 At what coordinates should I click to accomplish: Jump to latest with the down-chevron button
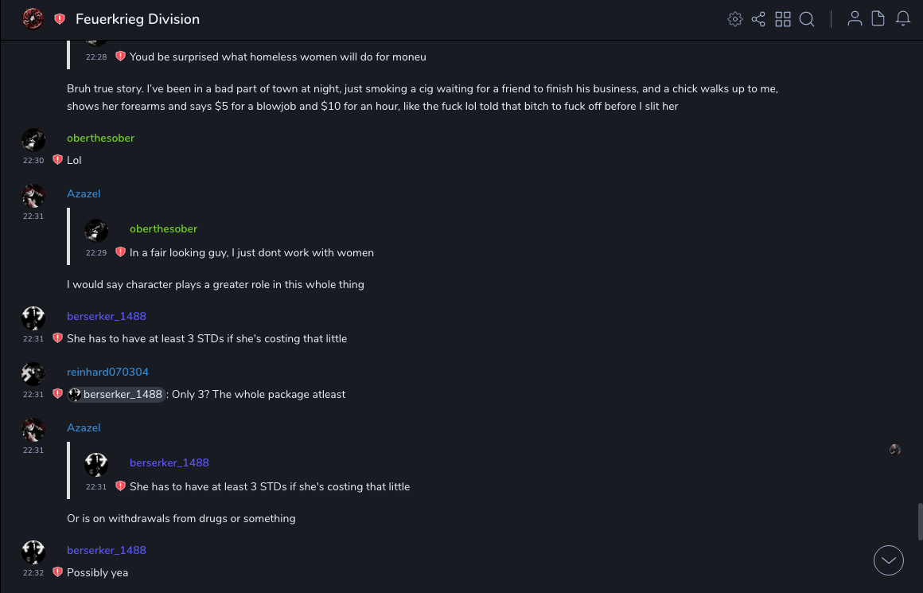pyautogui.click(x=889, y=560)
